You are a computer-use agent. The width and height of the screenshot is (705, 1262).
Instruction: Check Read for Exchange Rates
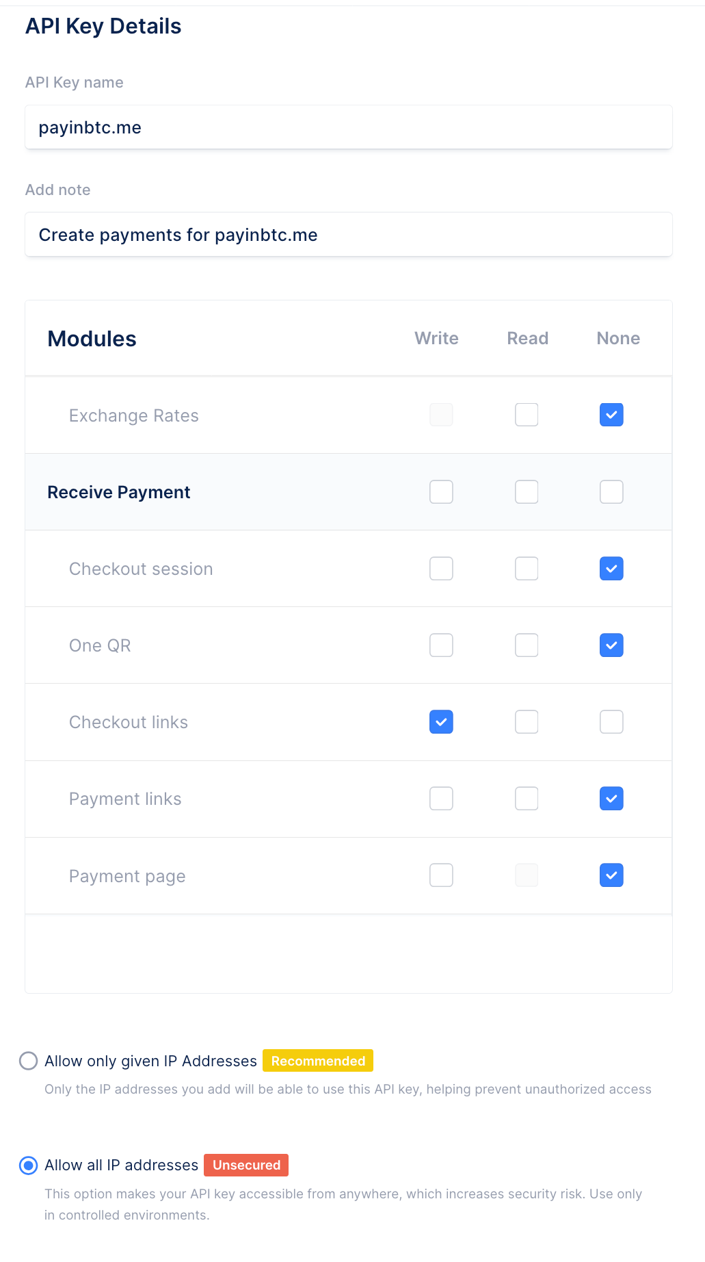click(x=527, y=415)
